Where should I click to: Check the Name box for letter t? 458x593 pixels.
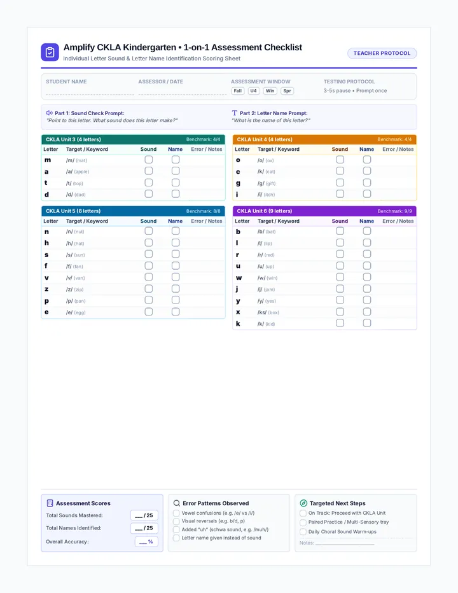176,183
